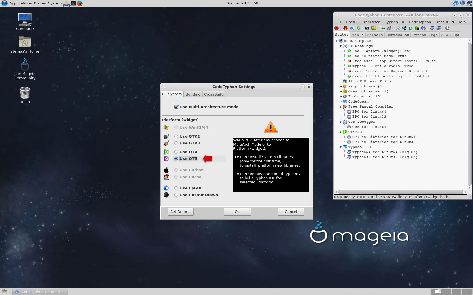473x295 pixels.
Task: Launch Firefox from the top panel
Action: tap(80, 3)
